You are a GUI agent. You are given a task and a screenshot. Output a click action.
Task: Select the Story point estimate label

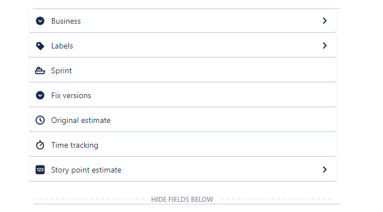(86, 170)
